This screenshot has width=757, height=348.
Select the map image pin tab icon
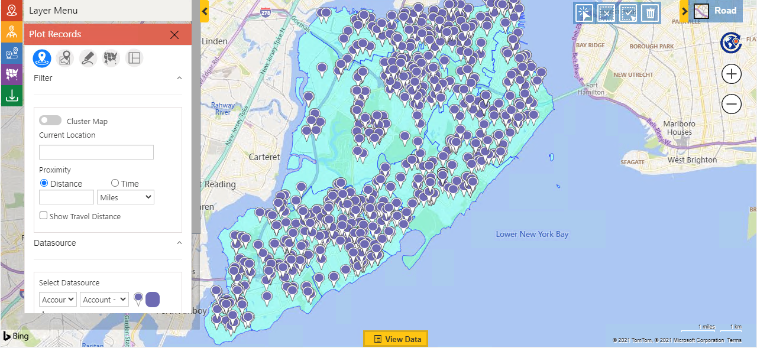(x=64, y=58)
